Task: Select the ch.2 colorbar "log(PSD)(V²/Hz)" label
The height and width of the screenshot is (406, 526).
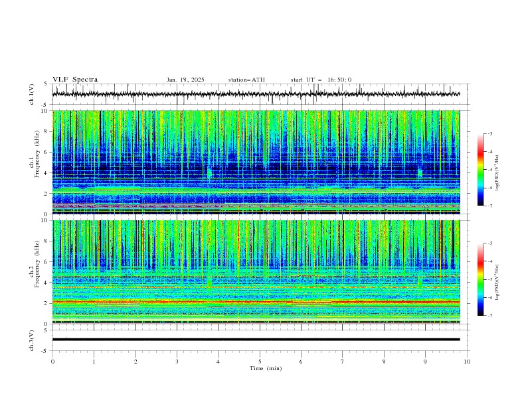Action: (x=497, y=282)
